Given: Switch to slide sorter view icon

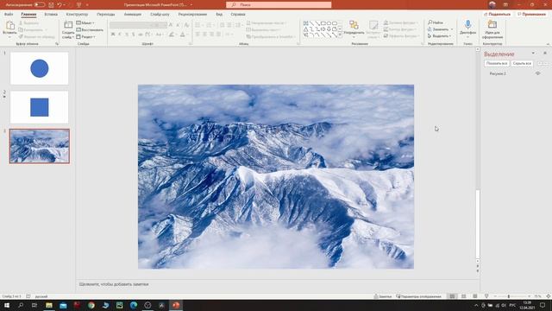Looking at the screenshot, I should (x=464, y=296).
